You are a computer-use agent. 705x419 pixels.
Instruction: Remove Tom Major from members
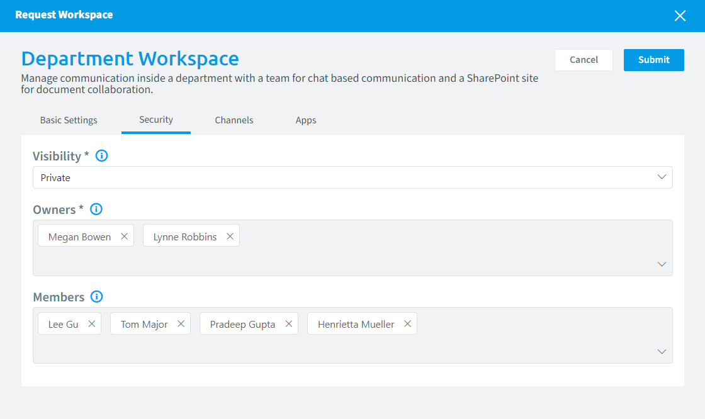click(x=181, y=324)
